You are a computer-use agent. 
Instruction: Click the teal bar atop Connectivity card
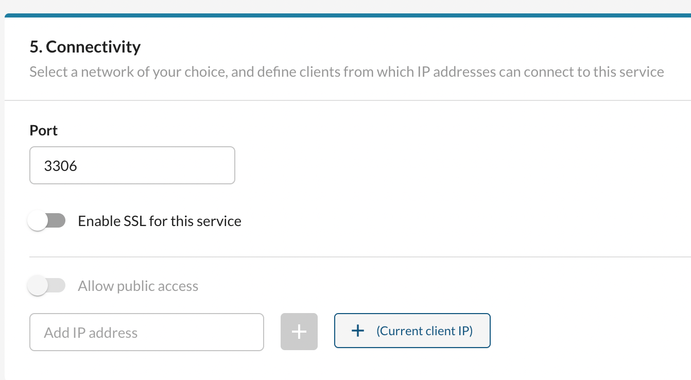(x=348, y=16)
